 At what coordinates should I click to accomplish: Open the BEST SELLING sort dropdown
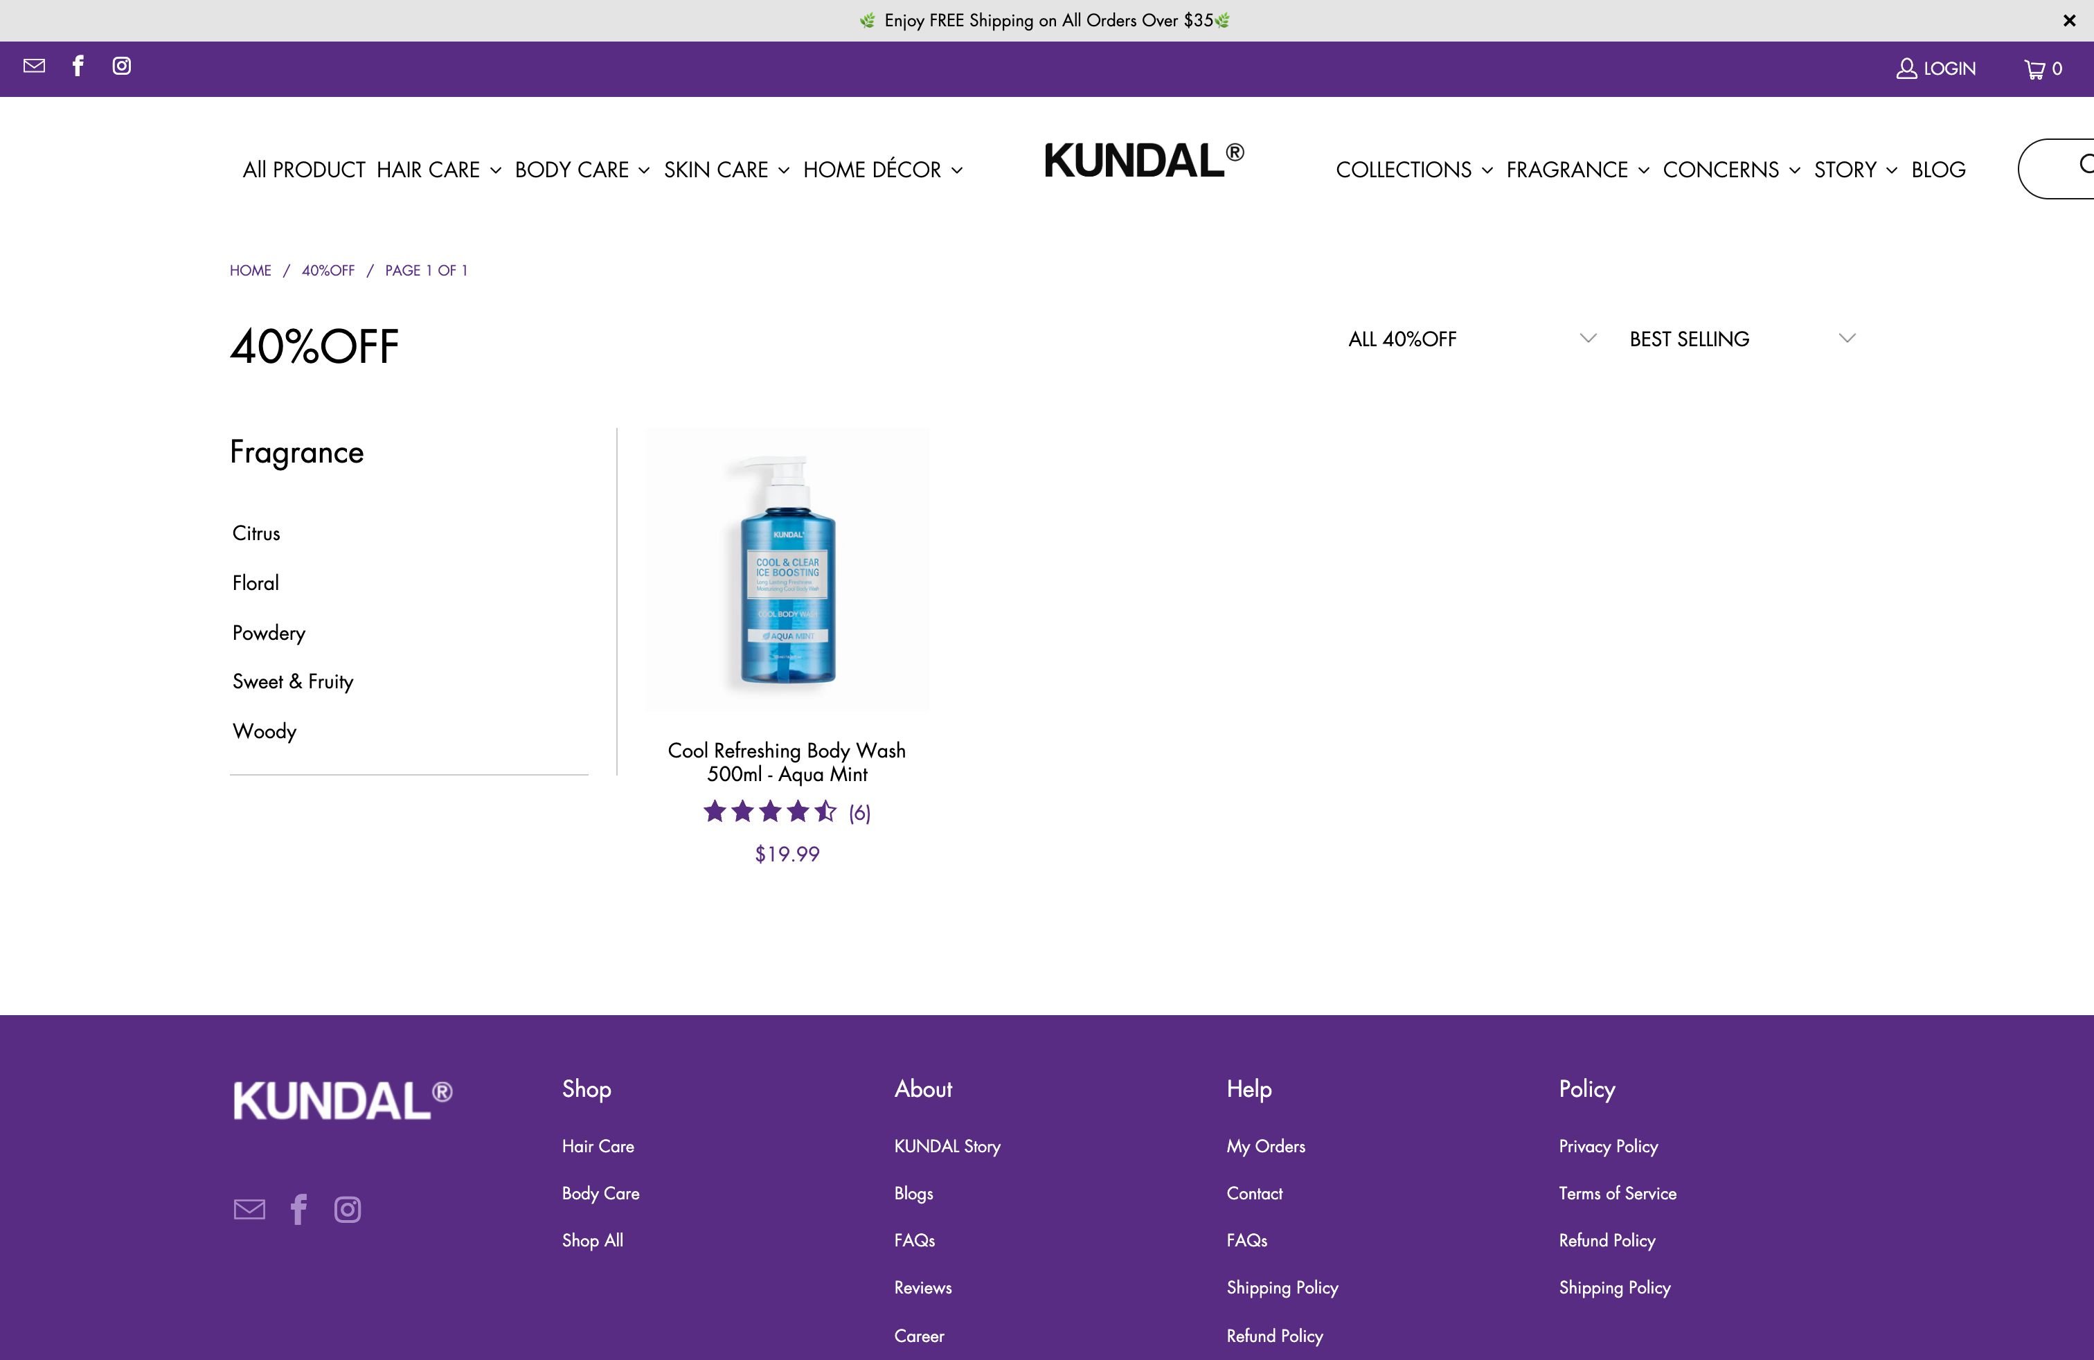pyautogui.click(x=1742, y=339)
